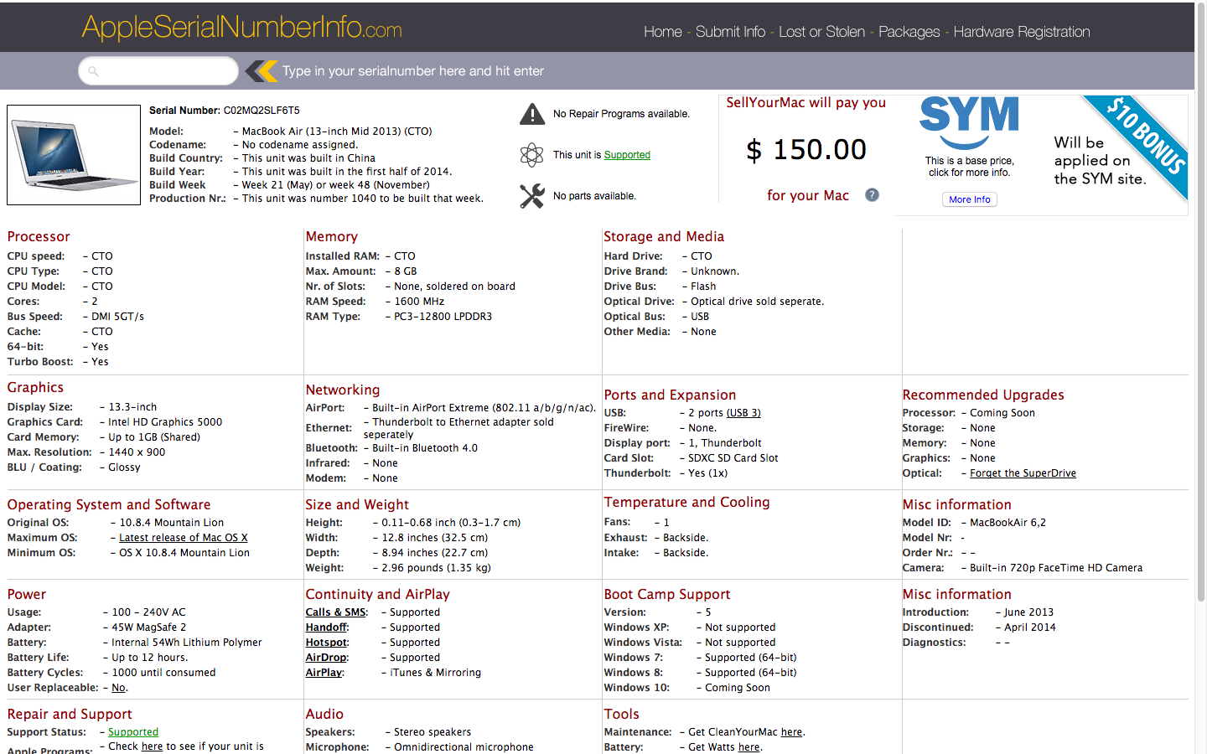Viewport: 1207px width, 754px height.
Task: Click the User Replaceable No link
Action: (x=118, y=688)
